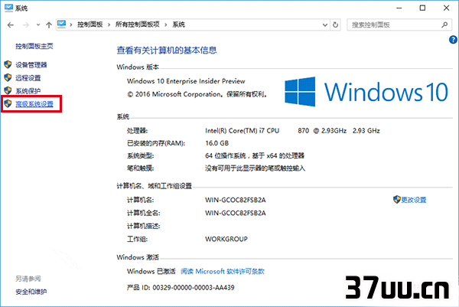The width and height of the screenshot is (459, 307).
Task: Click 更改设置 link
Action: click(x=413, y=200)
